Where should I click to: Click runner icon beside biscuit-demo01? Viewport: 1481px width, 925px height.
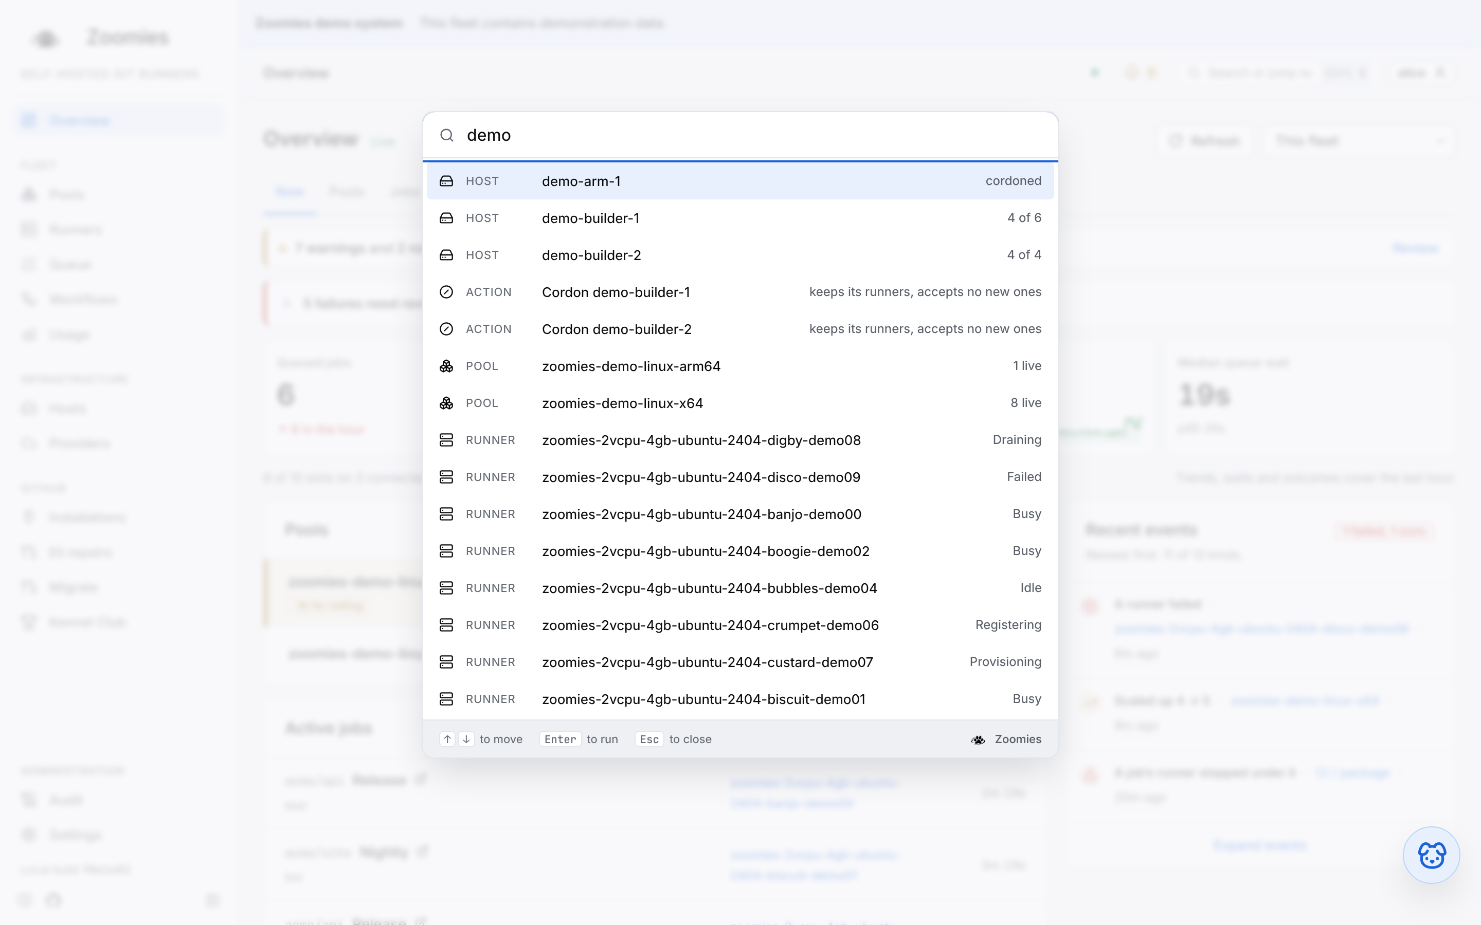click(x=447, y=699)
